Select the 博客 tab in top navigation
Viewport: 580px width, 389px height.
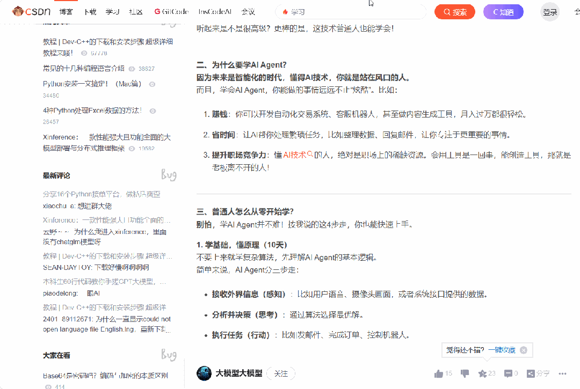pos(66,11)
